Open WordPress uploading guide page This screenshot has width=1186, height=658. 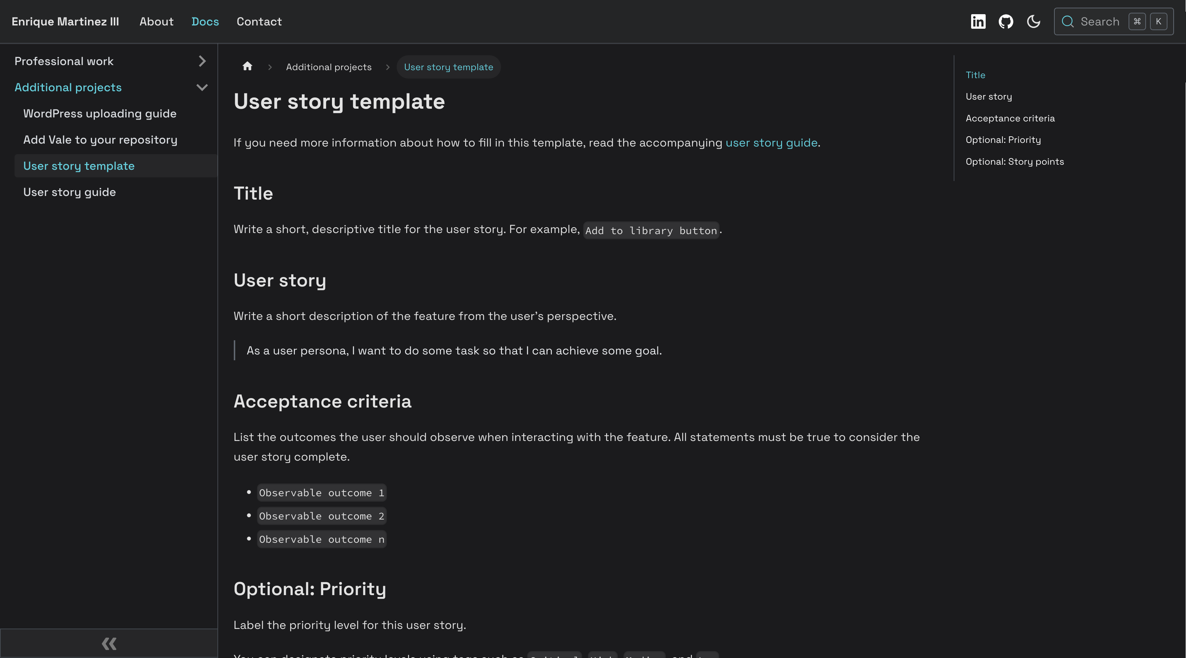pyautogui.click(x=100, y=114)
